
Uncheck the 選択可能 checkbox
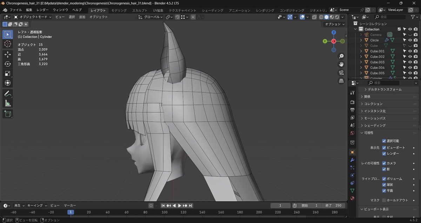384,141
